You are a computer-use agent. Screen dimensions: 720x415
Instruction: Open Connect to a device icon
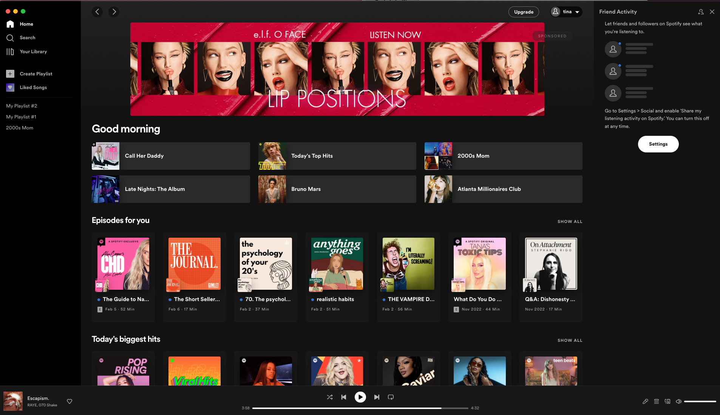tap(667, 401)
